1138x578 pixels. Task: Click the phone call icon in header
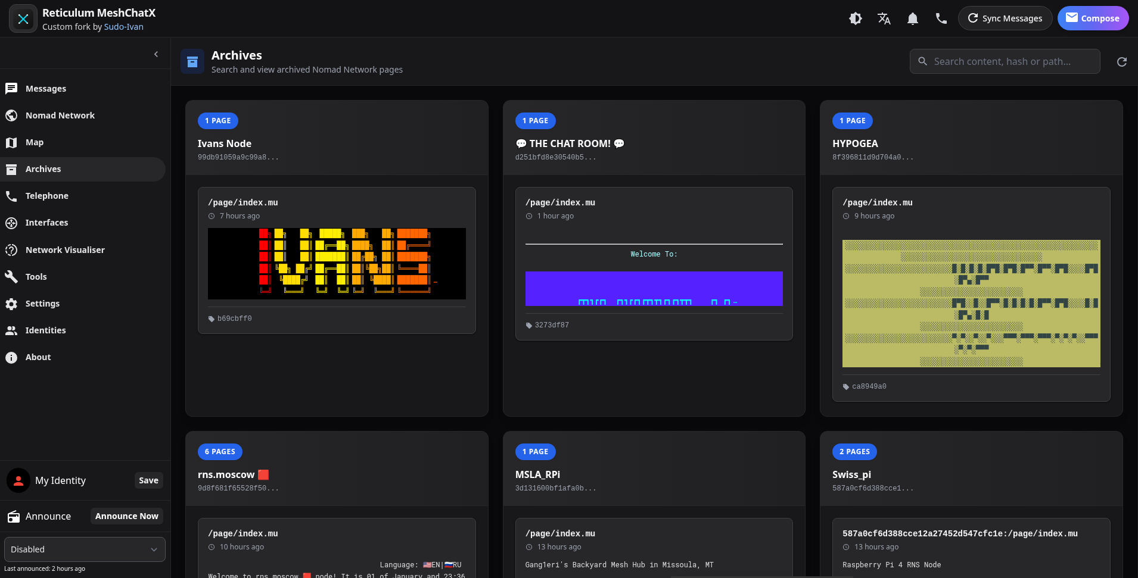point(941,18)
